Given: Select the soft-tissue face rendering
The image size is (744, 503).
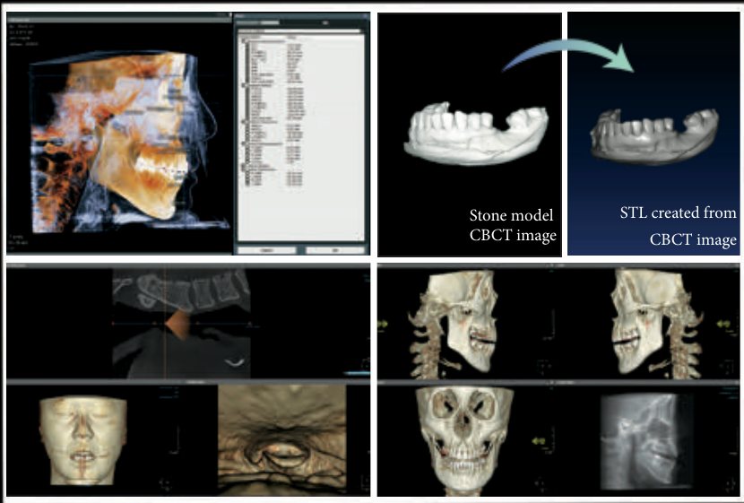Looking at the screenshot, I should 83,441.
